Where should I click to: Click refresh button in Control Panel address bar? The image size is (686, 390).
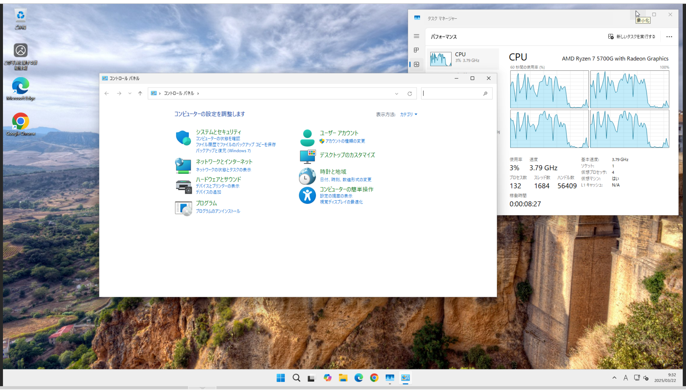point(409,94)
